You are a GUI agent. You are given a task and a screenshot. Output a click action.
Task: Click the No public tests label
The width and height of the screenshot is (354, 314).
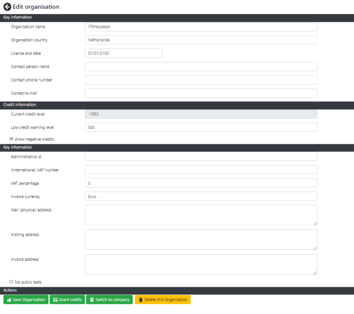28,282
